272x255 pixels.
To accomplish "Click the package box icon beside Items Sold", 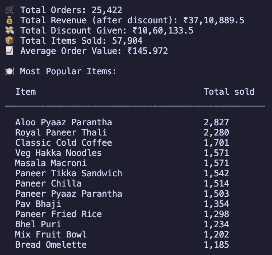I will tap(9, 41).
